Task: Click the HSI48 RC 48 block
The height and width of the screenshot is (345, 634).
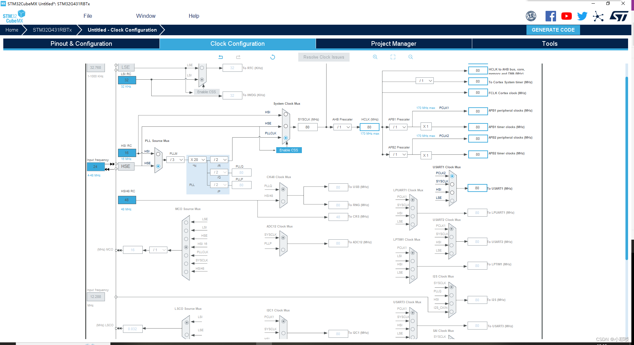Action: [127, 200]
